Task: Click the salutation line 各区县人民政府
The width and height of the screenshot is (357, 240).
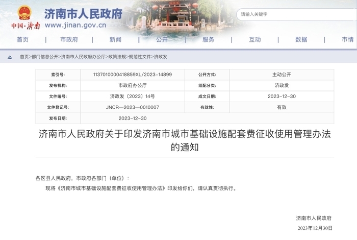Action: 83,178
